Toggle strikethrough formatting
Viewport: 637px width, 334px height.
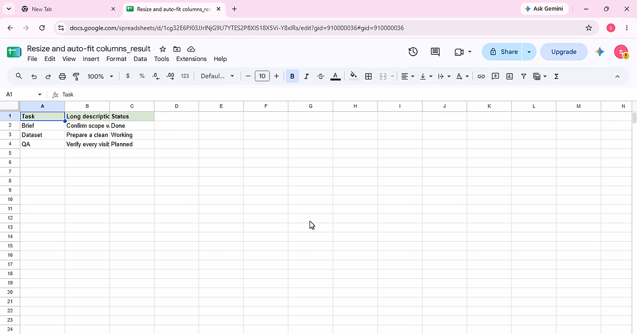pyautogui.click(x=321, y=76)
